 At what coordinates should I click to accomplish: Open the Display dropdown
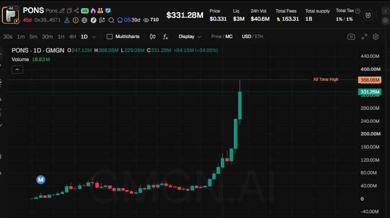[x=190, y=37]
